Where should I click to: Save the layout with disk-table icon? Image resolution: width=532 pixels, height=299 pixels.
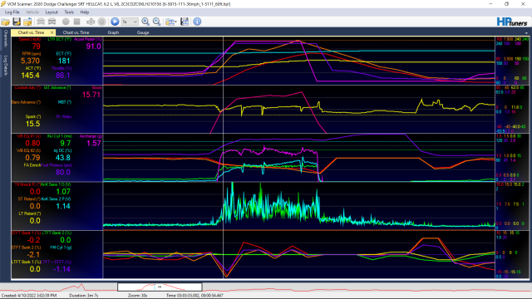coord(185,22)
